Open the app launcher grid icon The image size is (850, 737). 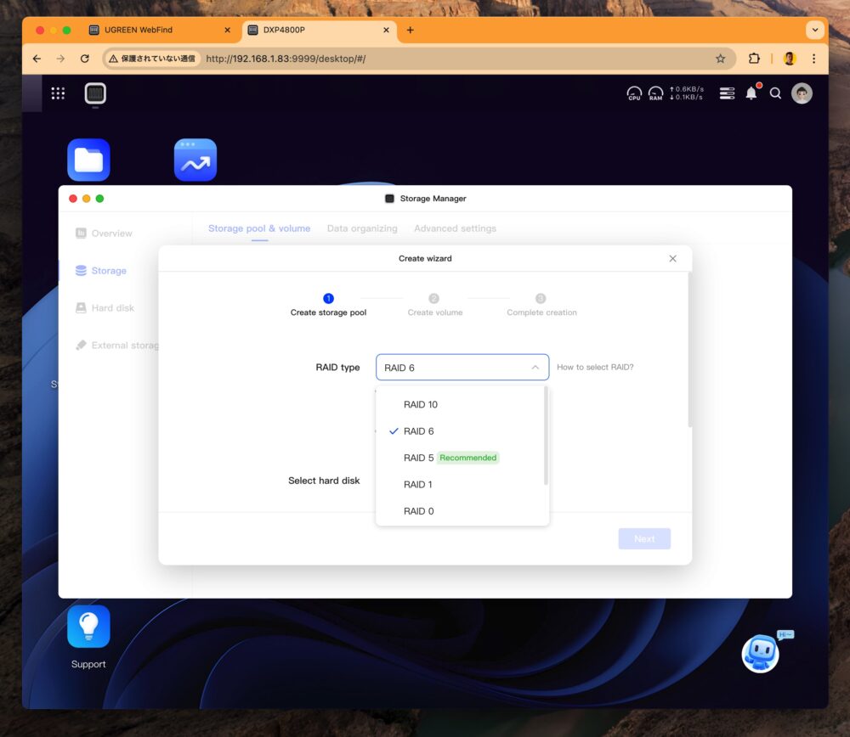point(58,93)
